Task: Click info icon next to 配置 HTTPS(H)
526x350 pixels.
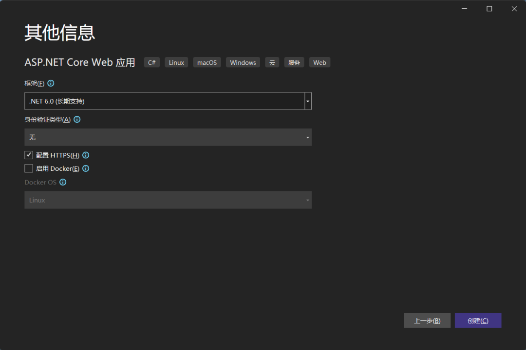Action: [x=86, y=155]
